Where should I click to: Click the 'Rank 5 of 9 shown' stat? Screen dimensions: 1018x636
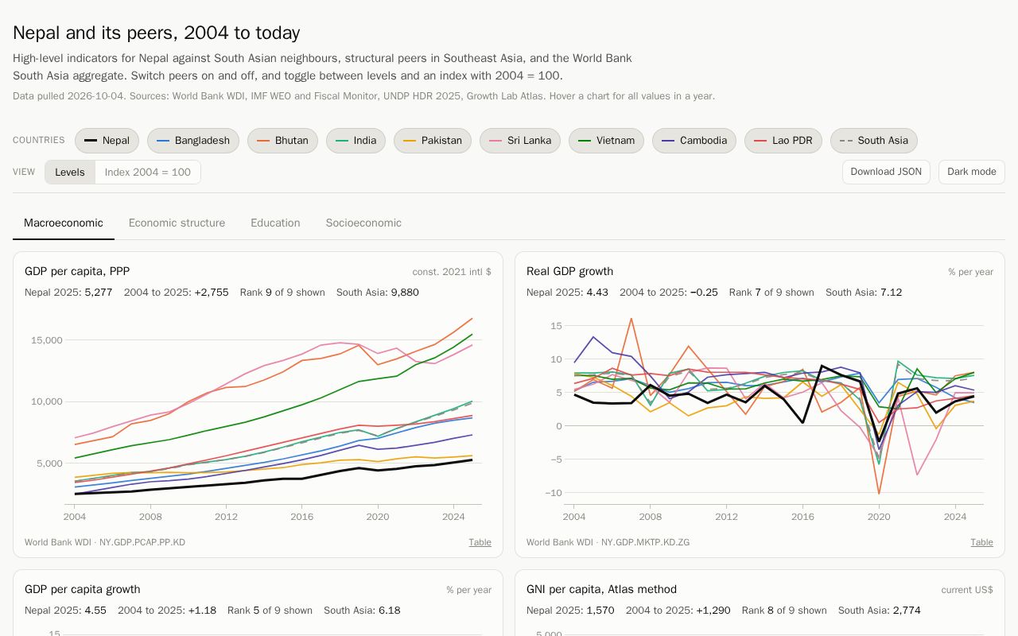pyautogui.click(x=270, y=611)
